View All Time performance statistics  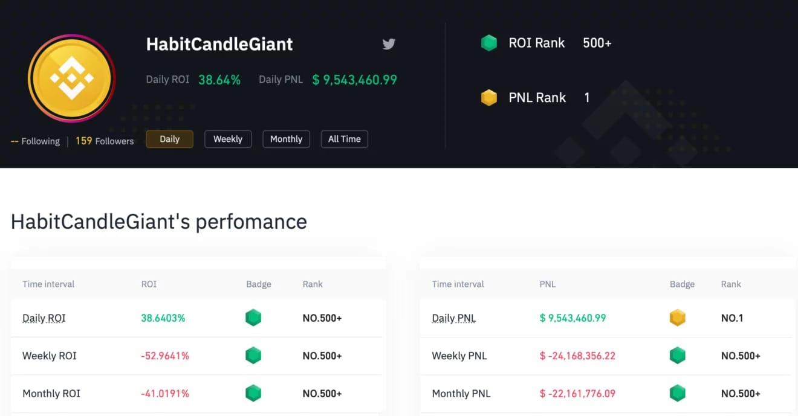[344, 139]
